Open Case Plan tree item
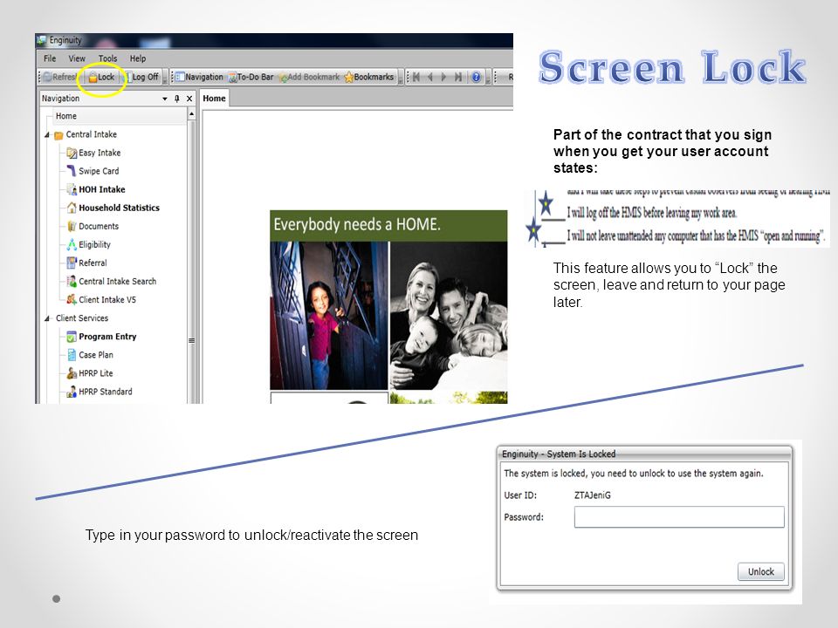This screenshot has width=838, height=628. 96,355
